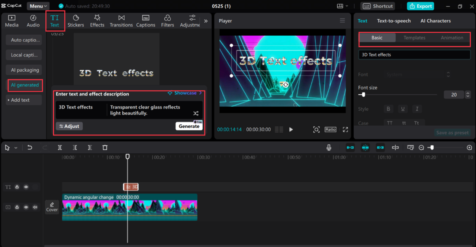Toggle main track magnet
476x247 pixels.
[350, 147]
